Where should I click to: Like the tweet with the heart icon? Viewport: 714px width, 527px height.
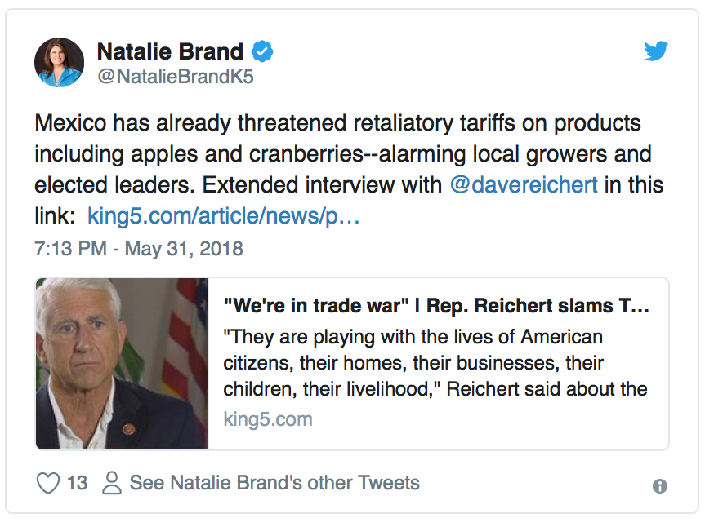pyautogui.click(x=48, y=483)
